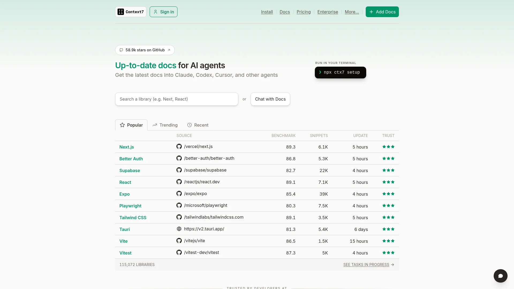Viewport: 514px width, 289px height.
Task: Click the BENCHMARK column header
Action: [284, 136]
